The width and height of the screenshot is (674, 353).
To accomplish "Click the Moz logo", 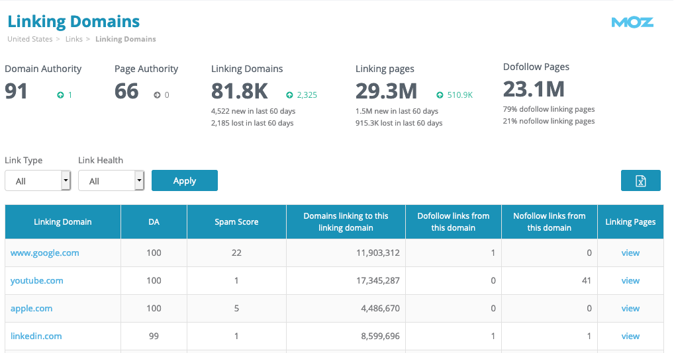I will (x=632, y=22).
